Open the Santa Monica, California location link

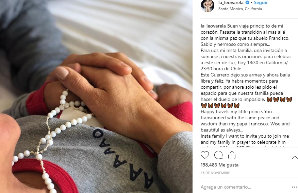pyautogui.click(x=240, y=9)
